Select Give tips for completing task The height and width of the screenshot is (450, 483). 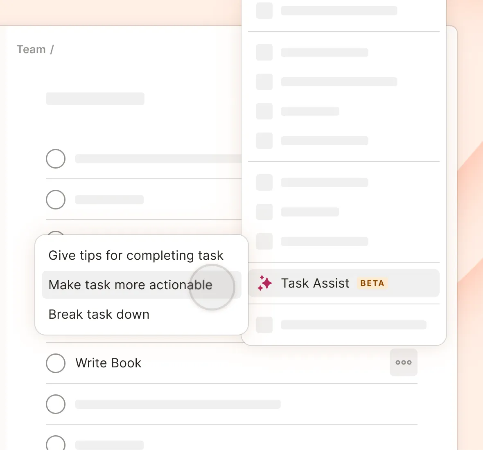pos(136,255)
